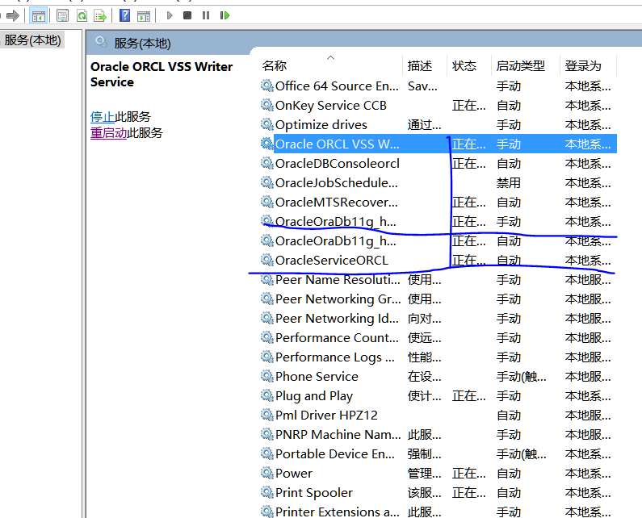
Task: Sort by the 启动类型 column header
Action: pos(520,65)
